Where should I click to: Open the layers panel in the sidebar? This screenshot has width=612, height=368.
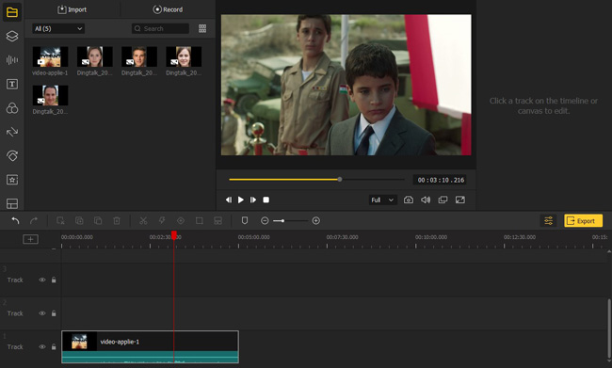(x=12, y=36)
